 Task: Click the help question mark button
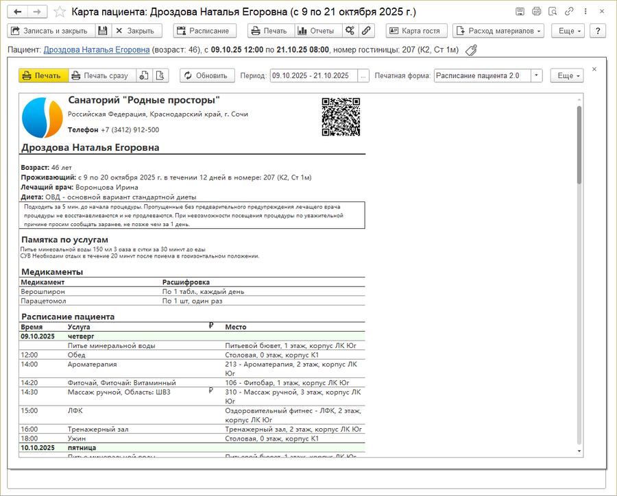point(598,31)
